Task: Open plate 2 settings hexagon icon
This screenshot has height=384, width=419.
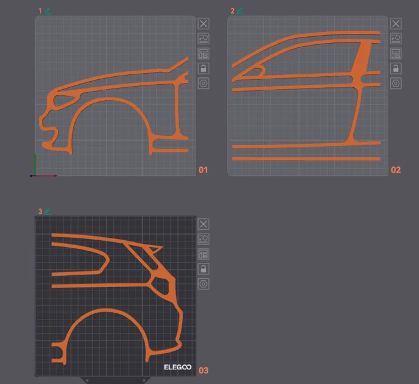Action: 396,84
